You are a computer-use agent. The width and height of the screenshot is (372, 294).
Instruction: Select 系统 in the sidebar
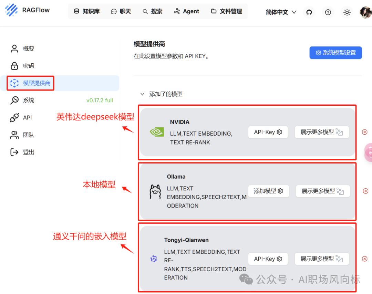tap(60, 100)
